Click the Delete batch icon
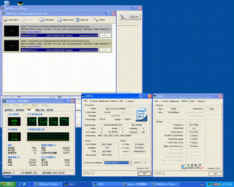The image size is (234, 187). 59,20
